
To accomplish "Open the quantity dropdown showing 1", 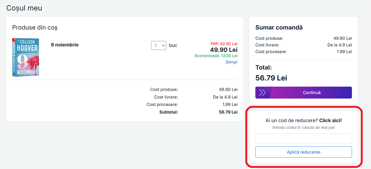I will (158, 45).
